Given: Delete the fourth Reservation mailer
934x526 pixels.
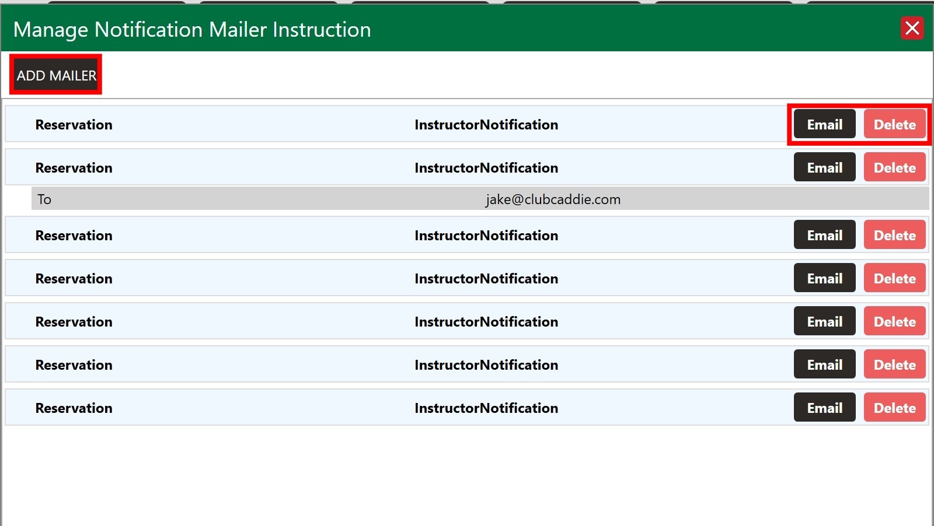Looking at the screenshot, I should pos(894,278).
